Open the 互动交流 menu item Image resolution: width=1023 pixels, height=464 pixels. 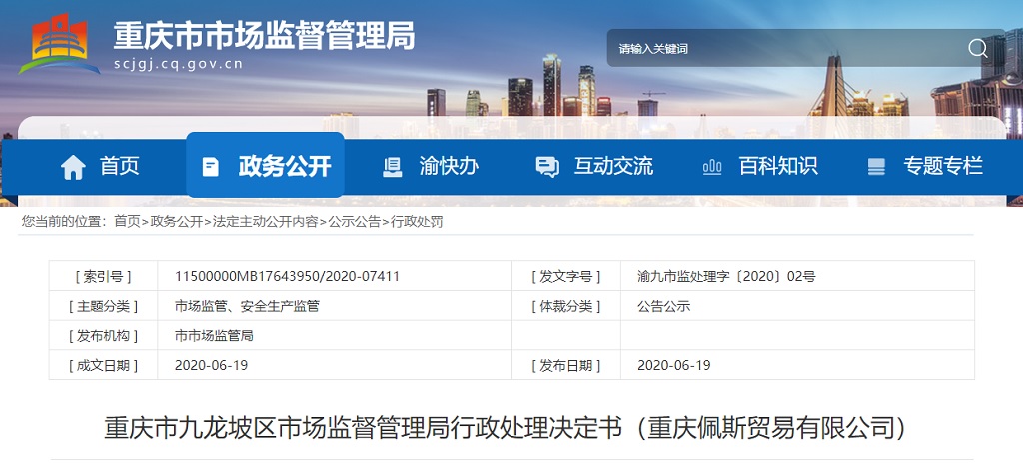tap(613, 166)
